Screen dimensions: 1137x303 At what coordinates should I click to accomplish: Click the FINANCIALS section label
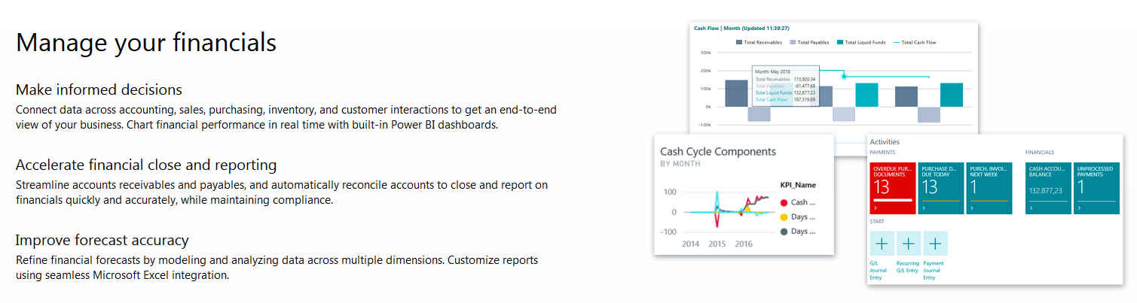click(1039, 153)
